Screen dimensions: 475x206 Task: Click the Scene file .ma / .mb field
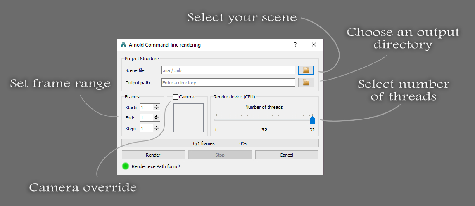pyautogui.click(x=228, y=70)
